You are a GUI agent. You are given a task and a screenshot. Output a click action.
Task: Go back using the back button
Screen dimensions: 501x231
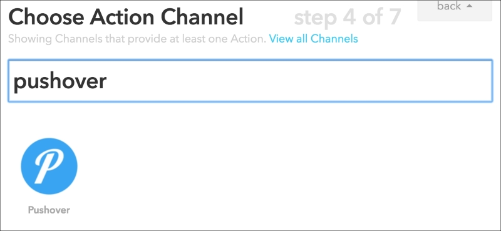[x=455, y=10]
